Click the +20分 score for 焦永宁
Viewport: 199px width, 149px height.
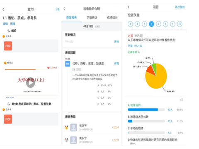115,140
